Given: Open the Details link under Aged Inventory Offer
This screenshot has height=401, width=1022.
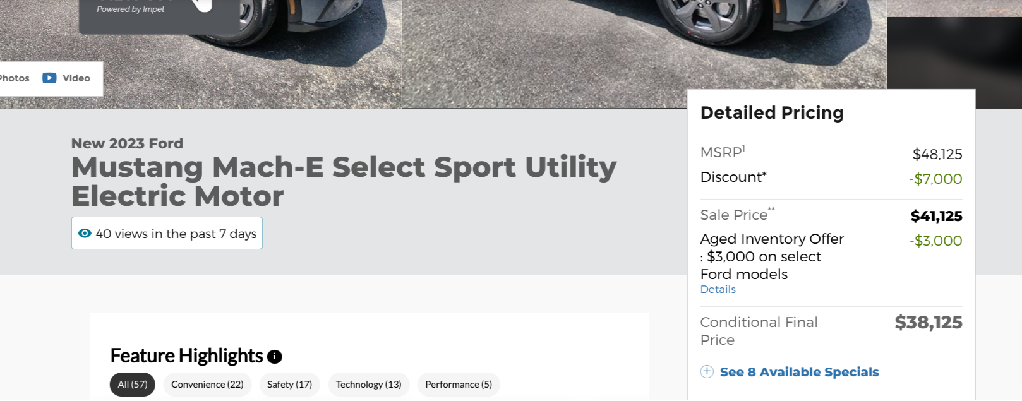Looking at the screenshot, I should pos(718,289).
